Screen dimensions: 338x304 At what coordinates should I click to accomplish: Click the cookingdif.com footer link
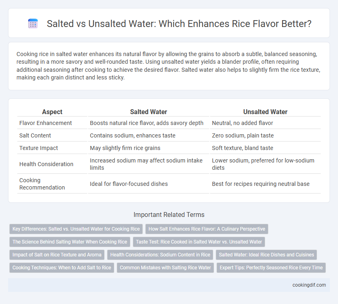pyautogui.click(x=309, y=285)
